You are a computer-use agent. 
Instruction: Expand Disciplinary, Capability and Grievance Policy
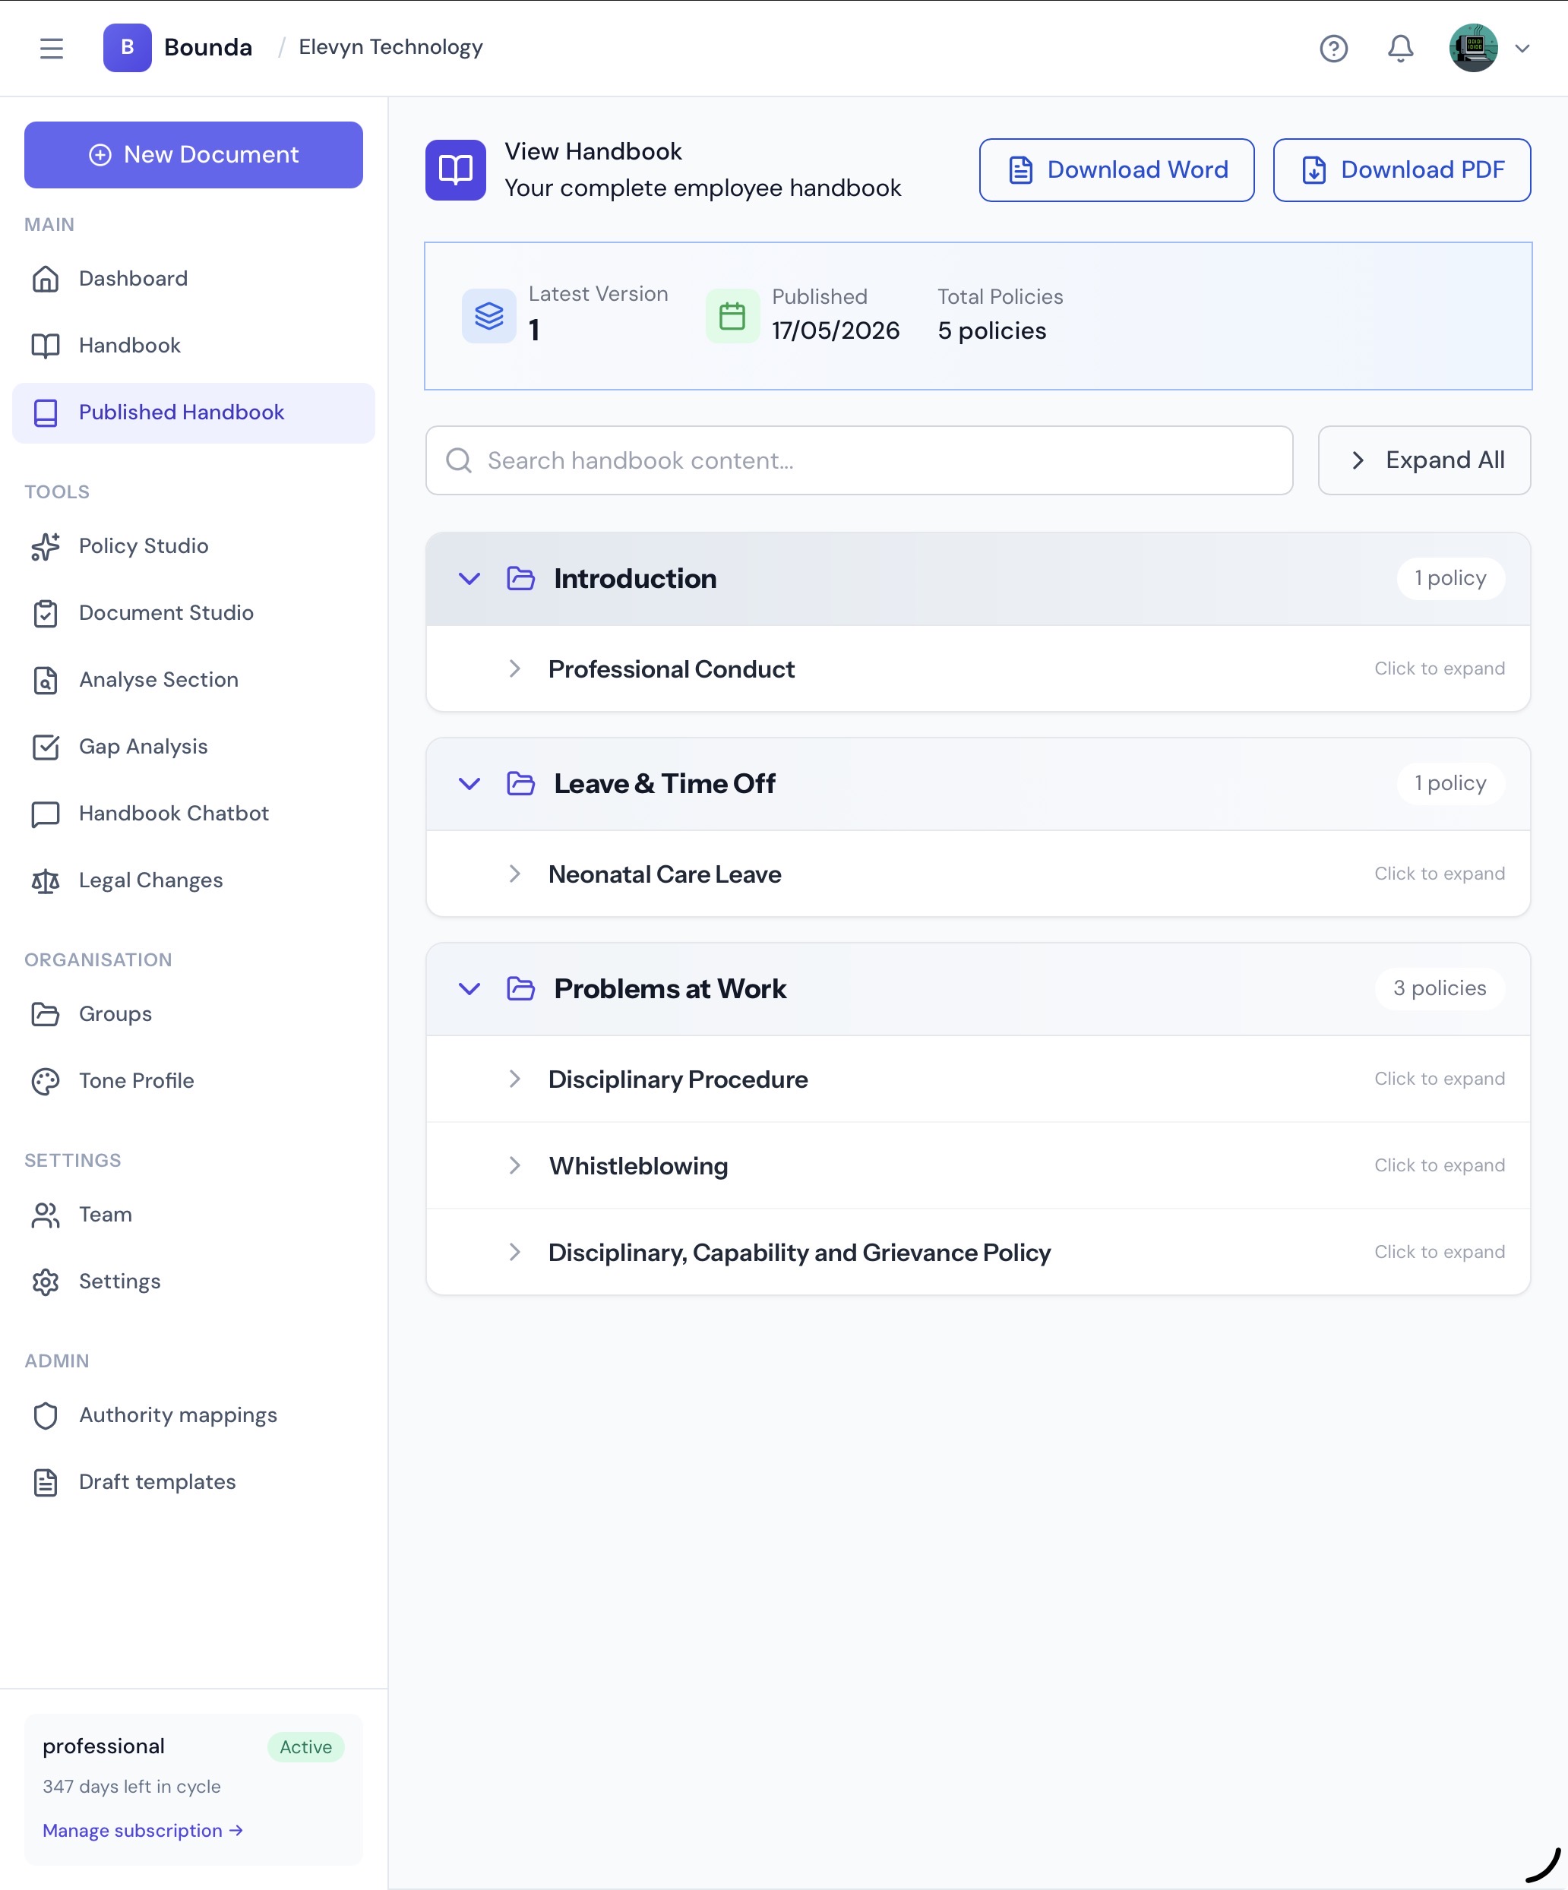click(x=978, y=1252)
